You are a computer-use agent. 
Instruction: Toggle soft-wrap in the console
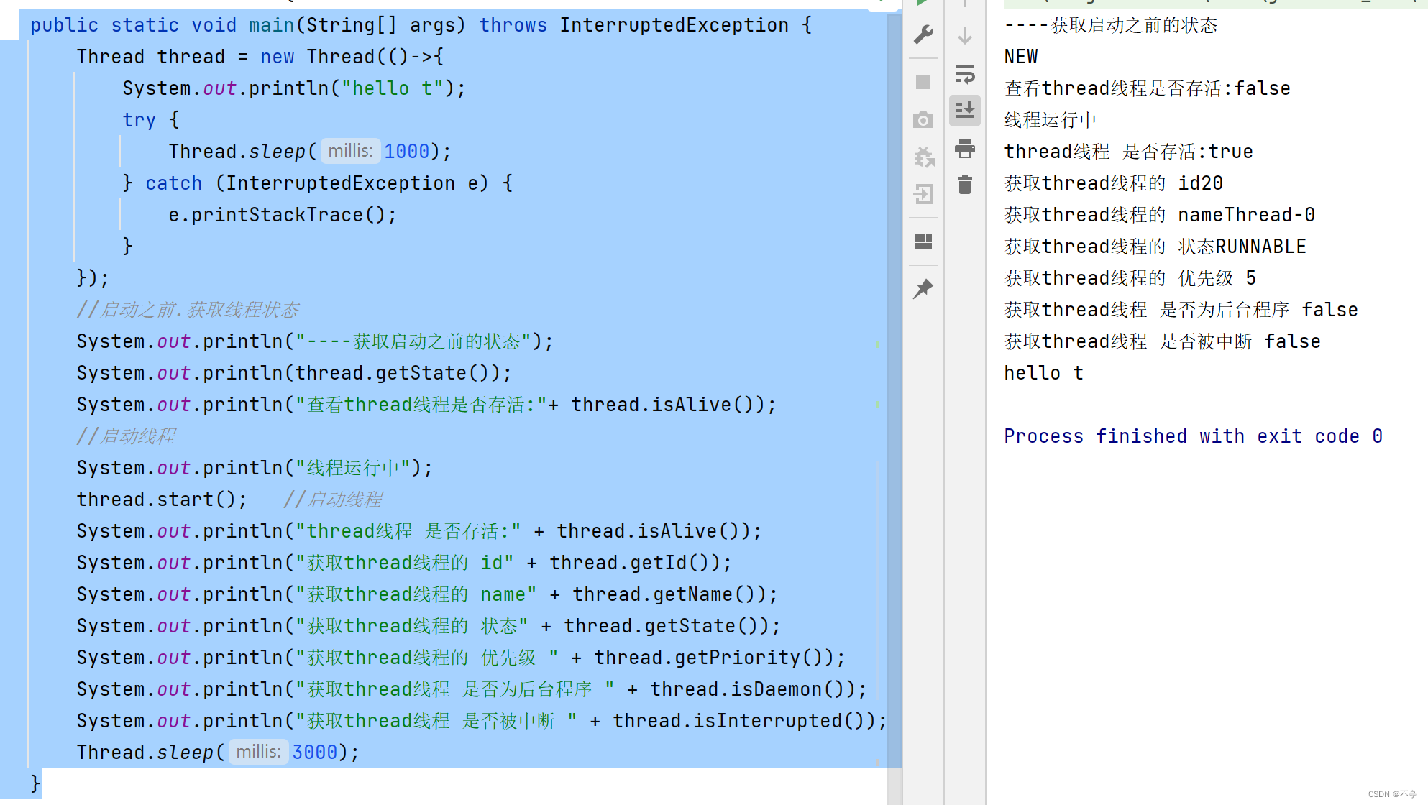(x=965, y=73)
